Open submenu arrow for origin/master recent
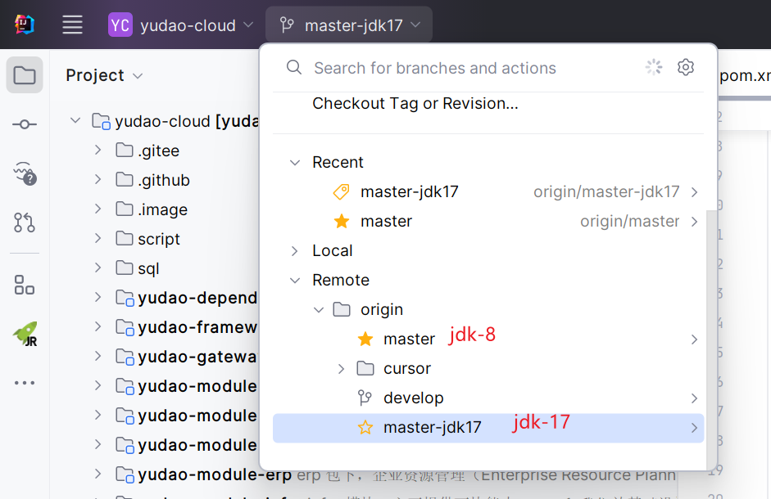The height and width of the screenshot is (499, 771). (x=694, y=222)
